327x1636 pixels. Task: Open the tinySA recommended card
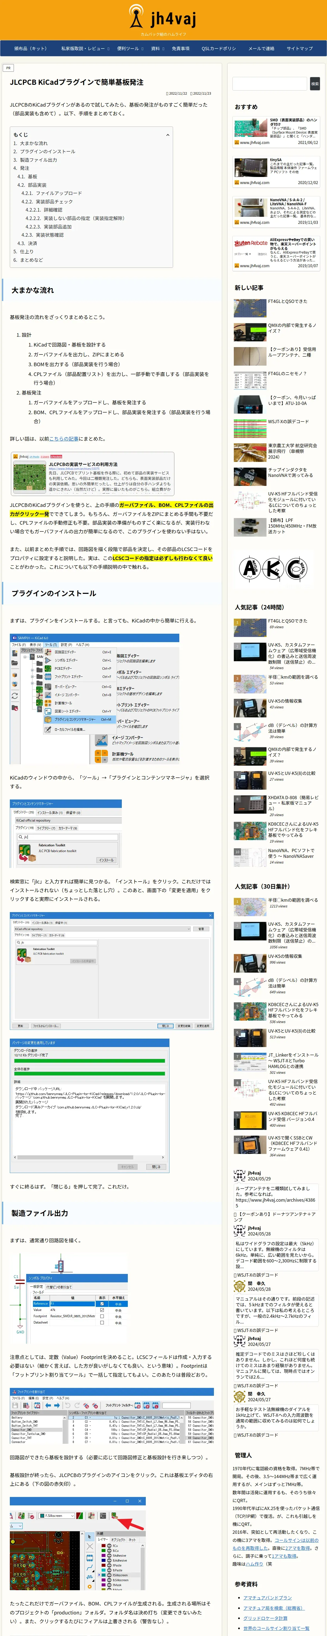(276, 172)
